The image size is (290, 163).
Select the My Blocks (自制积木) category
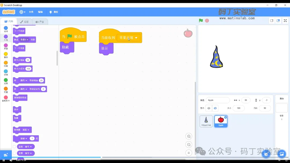click(x=6, y=99)
